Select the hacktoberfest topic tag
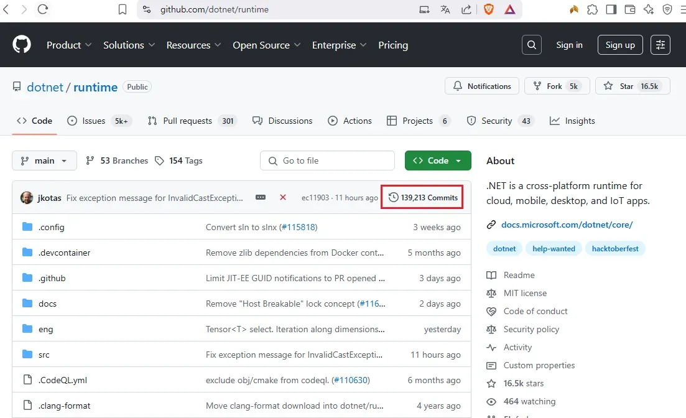The height and width of the screenshot is (418, 686). pyautogui.click(x=614, y=249)
